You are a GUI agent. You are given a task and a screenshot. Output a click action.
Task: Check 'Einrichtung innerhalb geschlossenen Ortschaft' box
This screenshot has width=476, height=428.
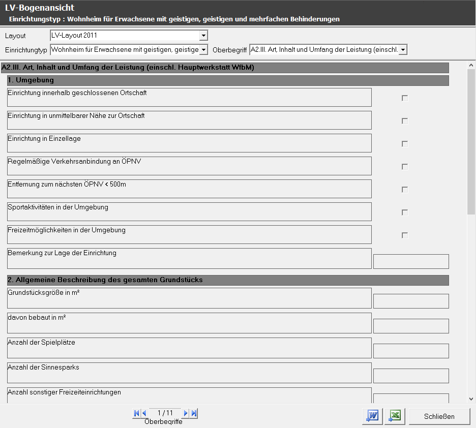(x=405, y=98)
